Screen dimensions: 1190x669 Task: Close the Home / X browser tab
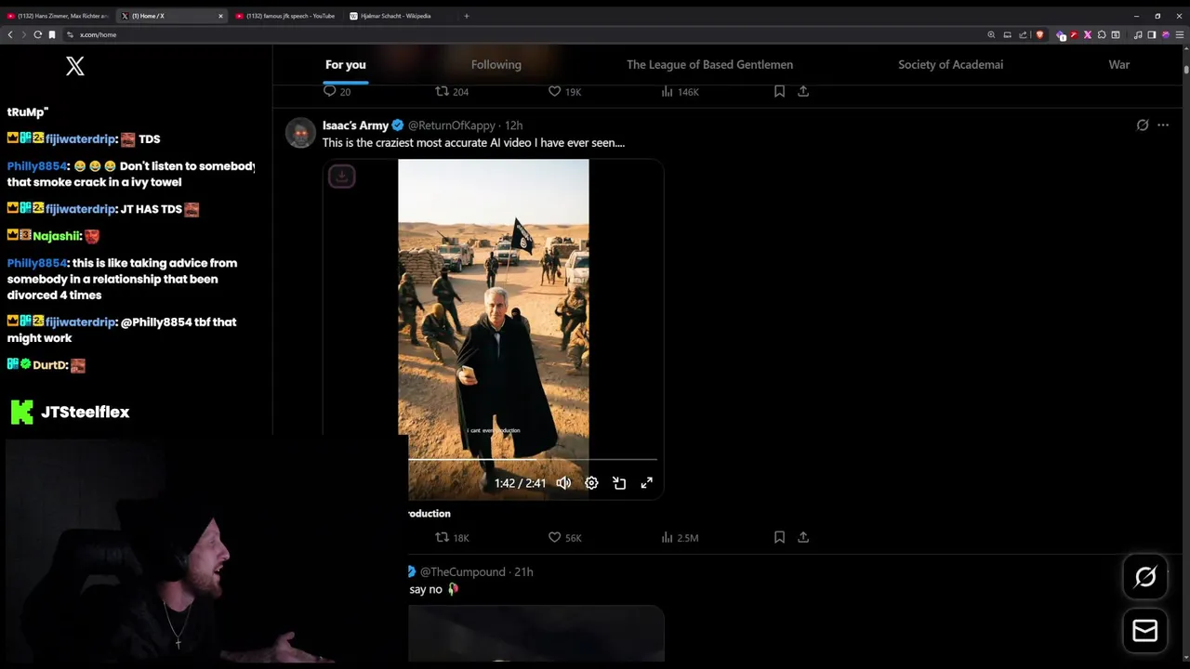click(220, 16)
